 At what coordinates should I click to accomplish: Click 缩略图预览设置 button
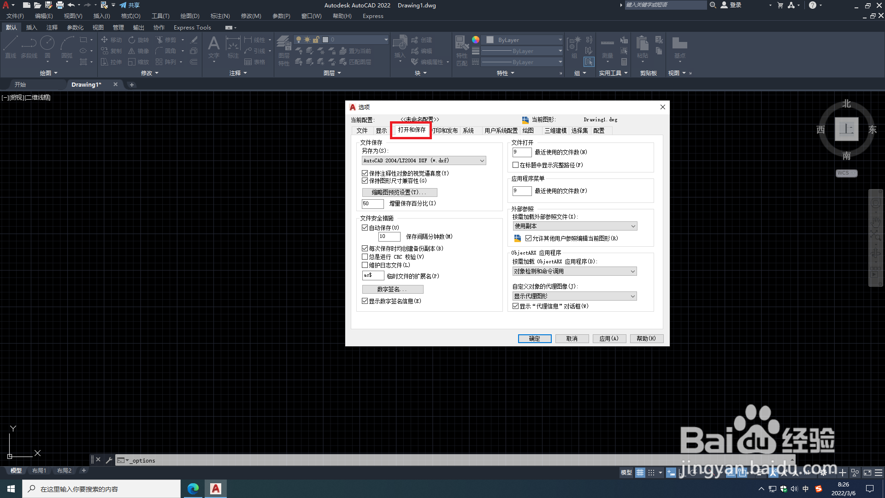coord(400,192)
